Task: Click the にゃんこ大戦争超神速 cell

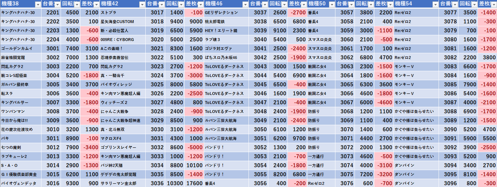Action: coord(123,120)
